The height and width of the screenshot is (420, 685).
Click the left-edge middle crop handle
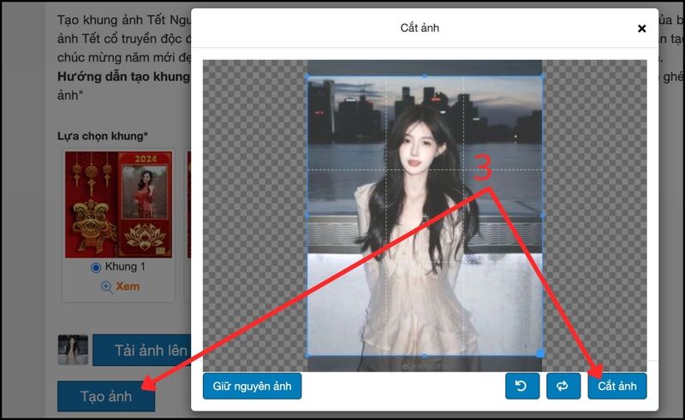pos(307,216)
